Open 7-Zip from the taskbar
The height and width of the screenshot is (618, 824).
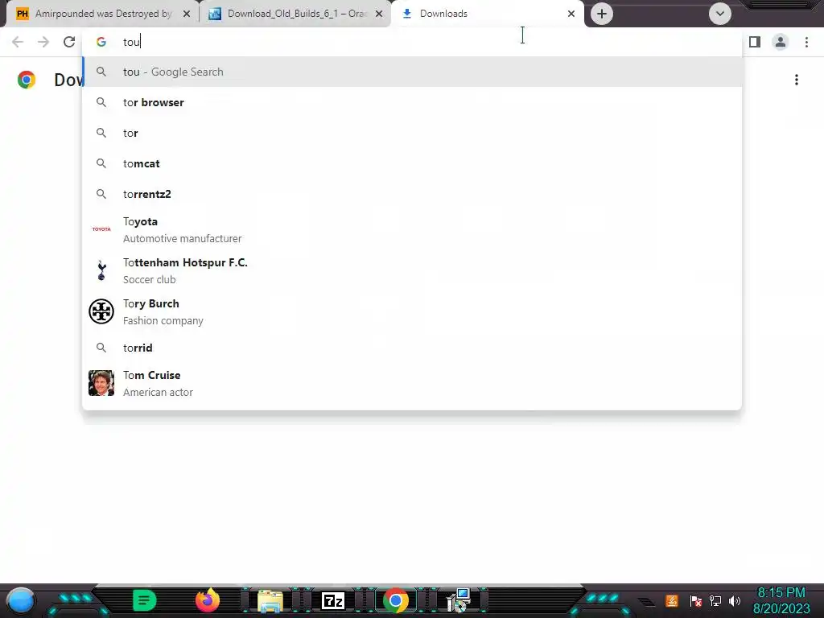pyautogui.click(x=332, y=600)
